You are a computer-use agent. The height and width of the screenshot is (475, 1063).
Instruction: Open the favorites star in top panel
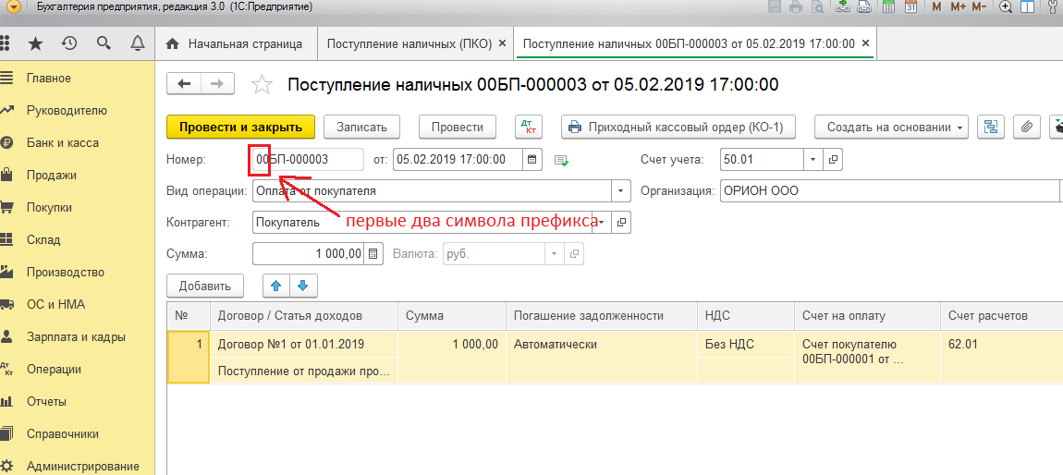(35, 43)
